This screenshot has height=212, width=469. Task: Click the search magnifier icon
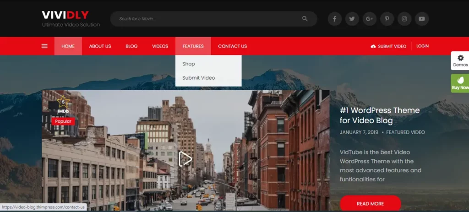(305, 19)
